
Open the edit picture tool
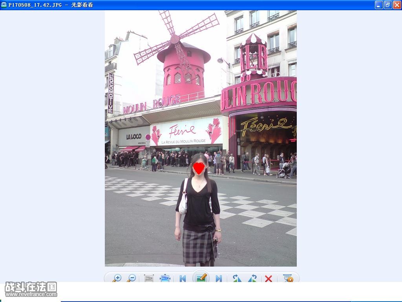(x=201, y=277)
